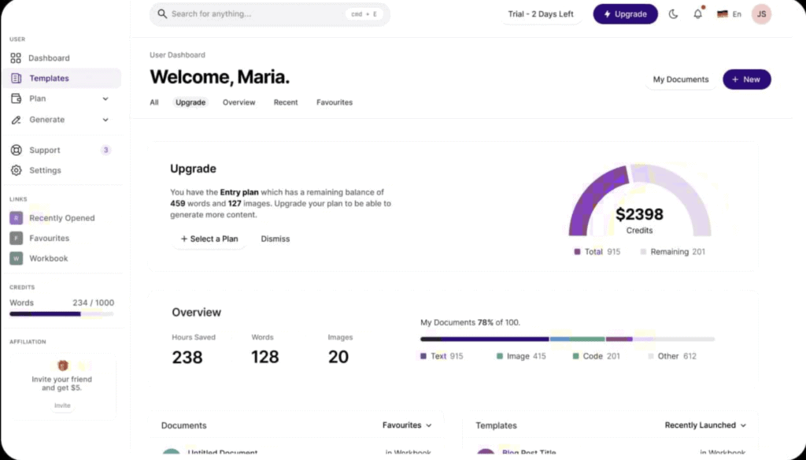
Task: Click the Select a Plan button
Action: [x=209, y=239]
